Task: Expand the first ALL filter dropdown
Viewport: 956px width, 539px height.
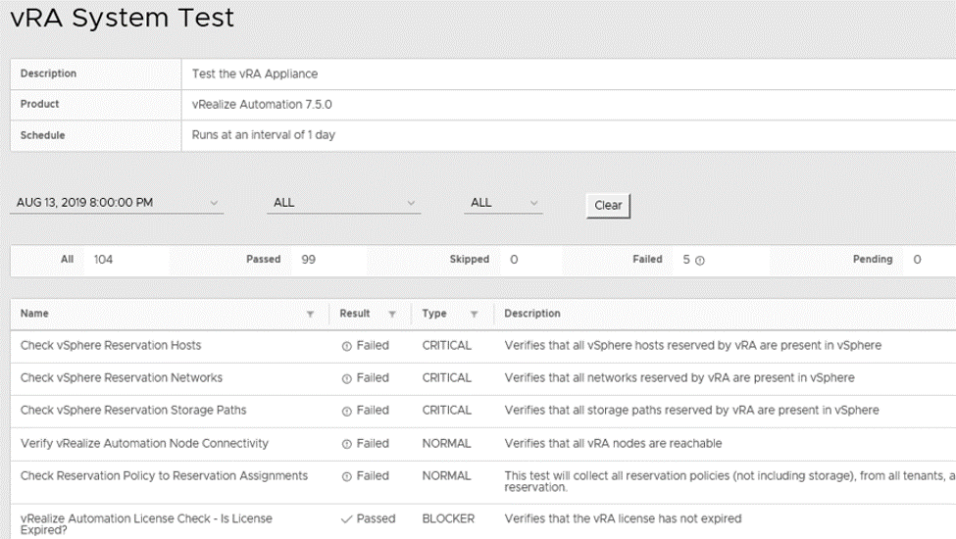Action: [343, 204]
